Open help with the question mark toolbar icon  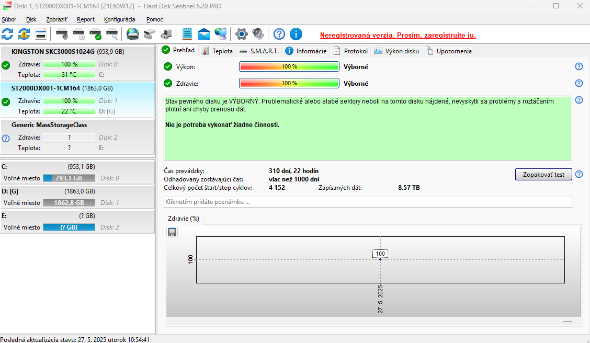click(279, 34)
